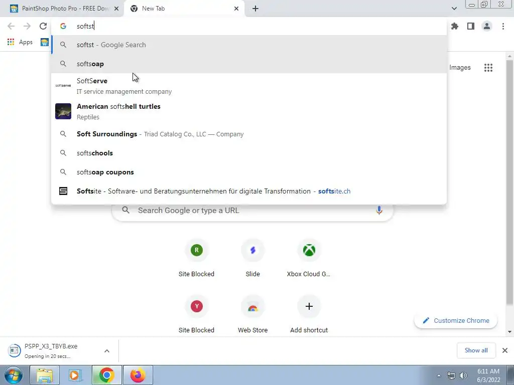Select the Soft Surroundings suggestion

click(x=249, y=134)
